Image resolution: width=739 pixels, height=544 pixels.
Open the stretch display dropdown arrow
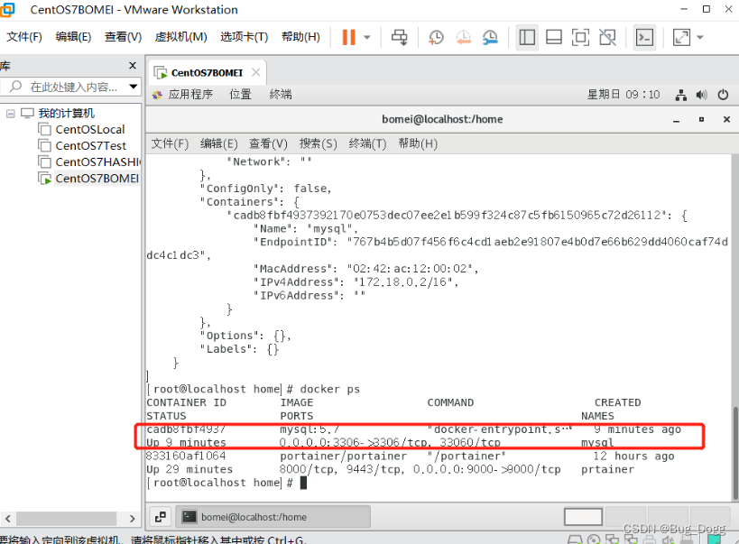(x=700, y=37)
